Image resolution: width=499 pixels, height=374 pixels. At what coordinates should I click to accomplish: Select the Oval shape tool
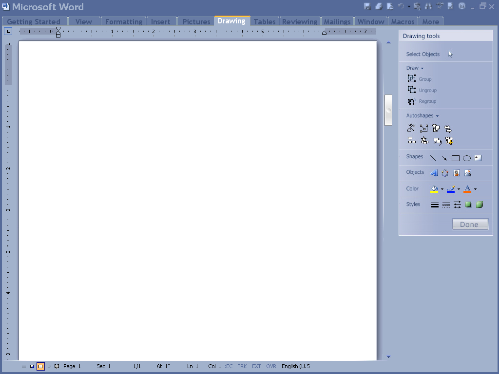(x=466, y=158)
